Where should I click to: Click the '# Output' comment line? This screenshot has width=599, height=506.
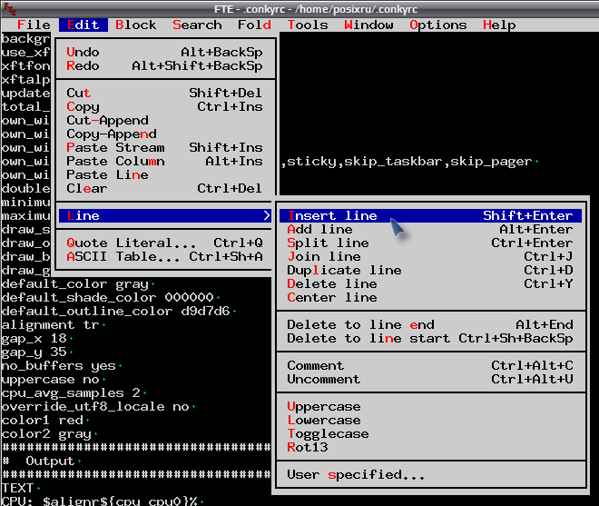[38, 461]
